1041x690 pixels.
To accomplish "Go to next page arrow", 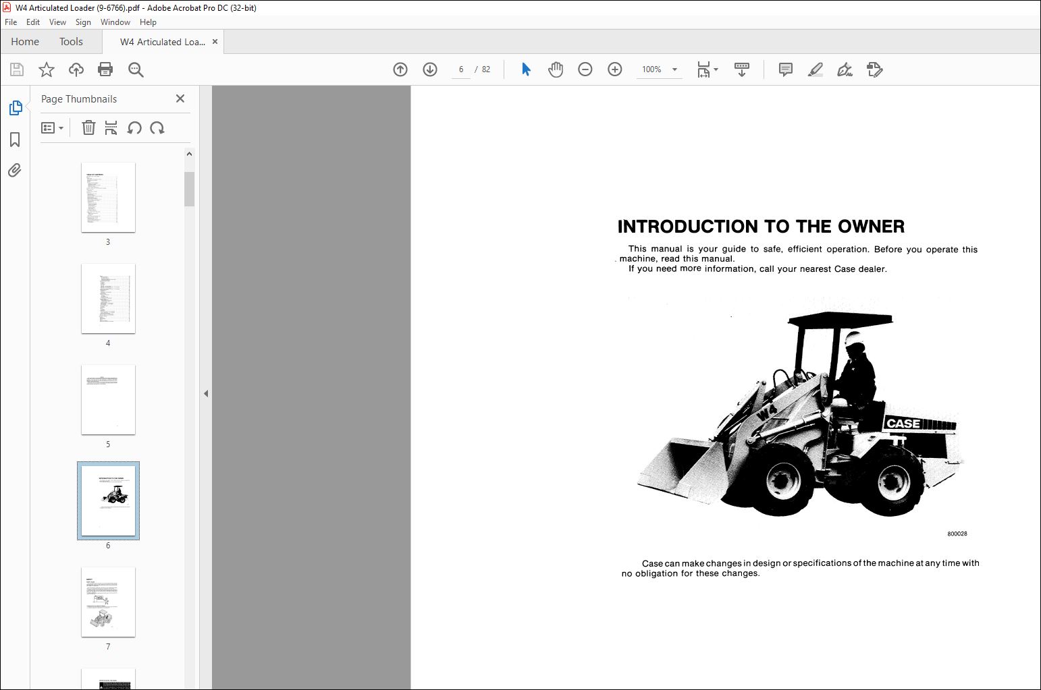I will 430,69.
